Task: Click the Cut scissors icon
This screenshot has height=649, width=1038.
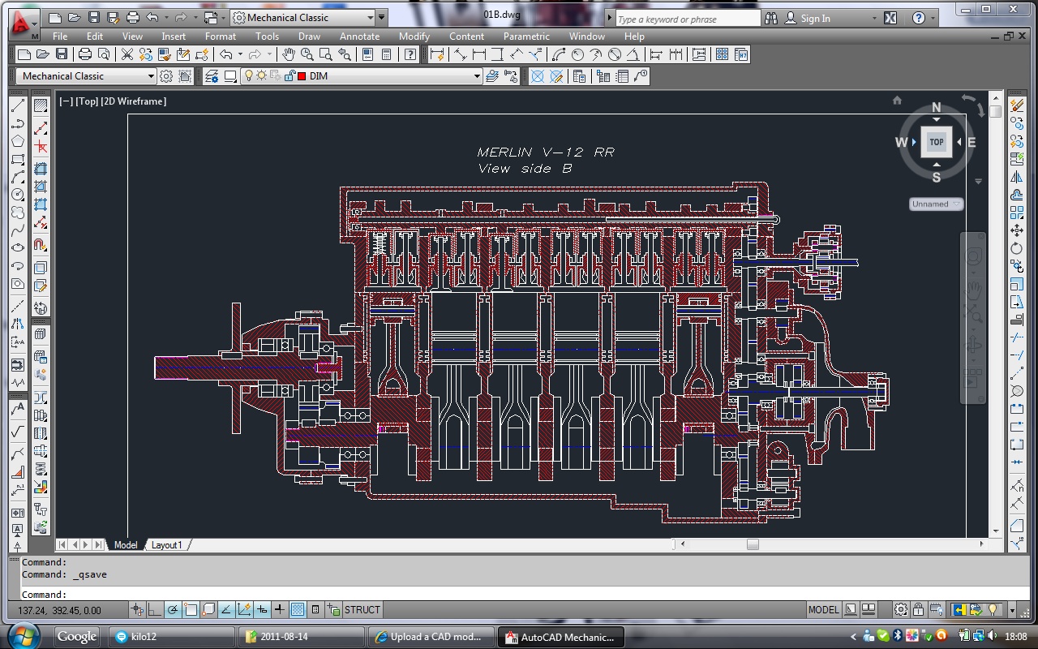Action: click(x=127, y=54)
